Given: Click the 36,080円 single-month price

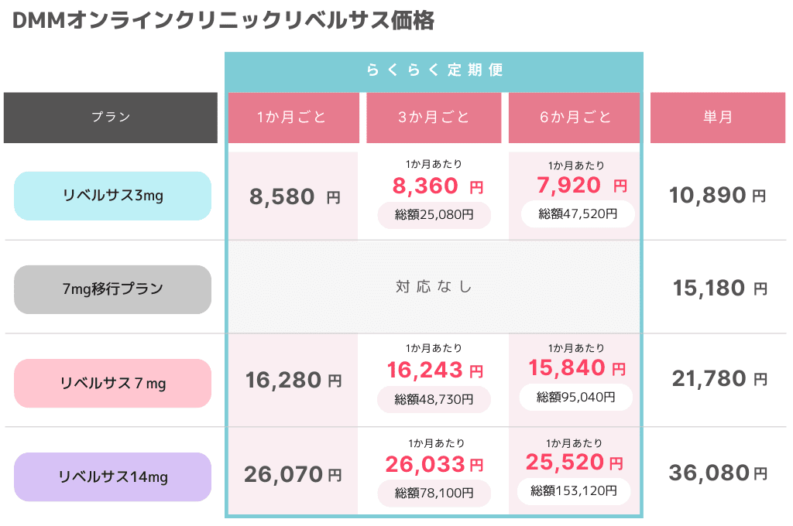Looking at the screenshot, I should coord(717,473).
